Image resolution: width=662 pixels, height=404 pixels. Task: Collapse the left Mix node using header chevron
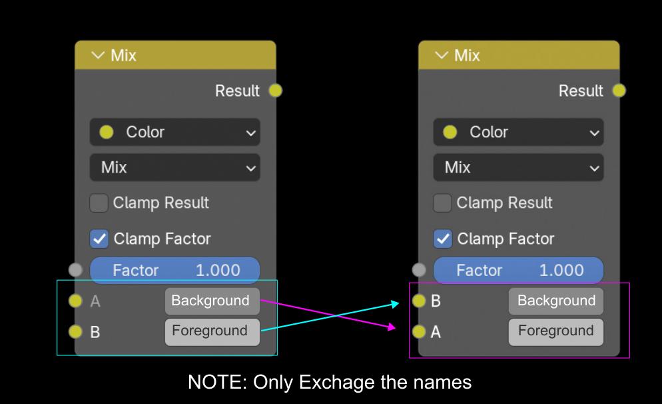pyautogui.click(x=98, y=55)
